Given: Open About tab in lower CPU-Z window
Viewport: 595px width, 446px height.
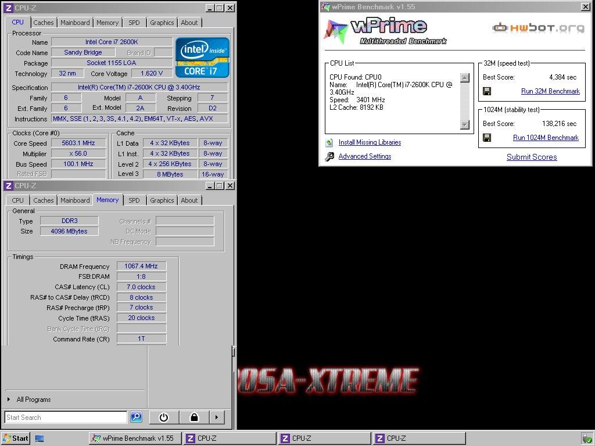Looking at the screenshot, I should (189, 200).
